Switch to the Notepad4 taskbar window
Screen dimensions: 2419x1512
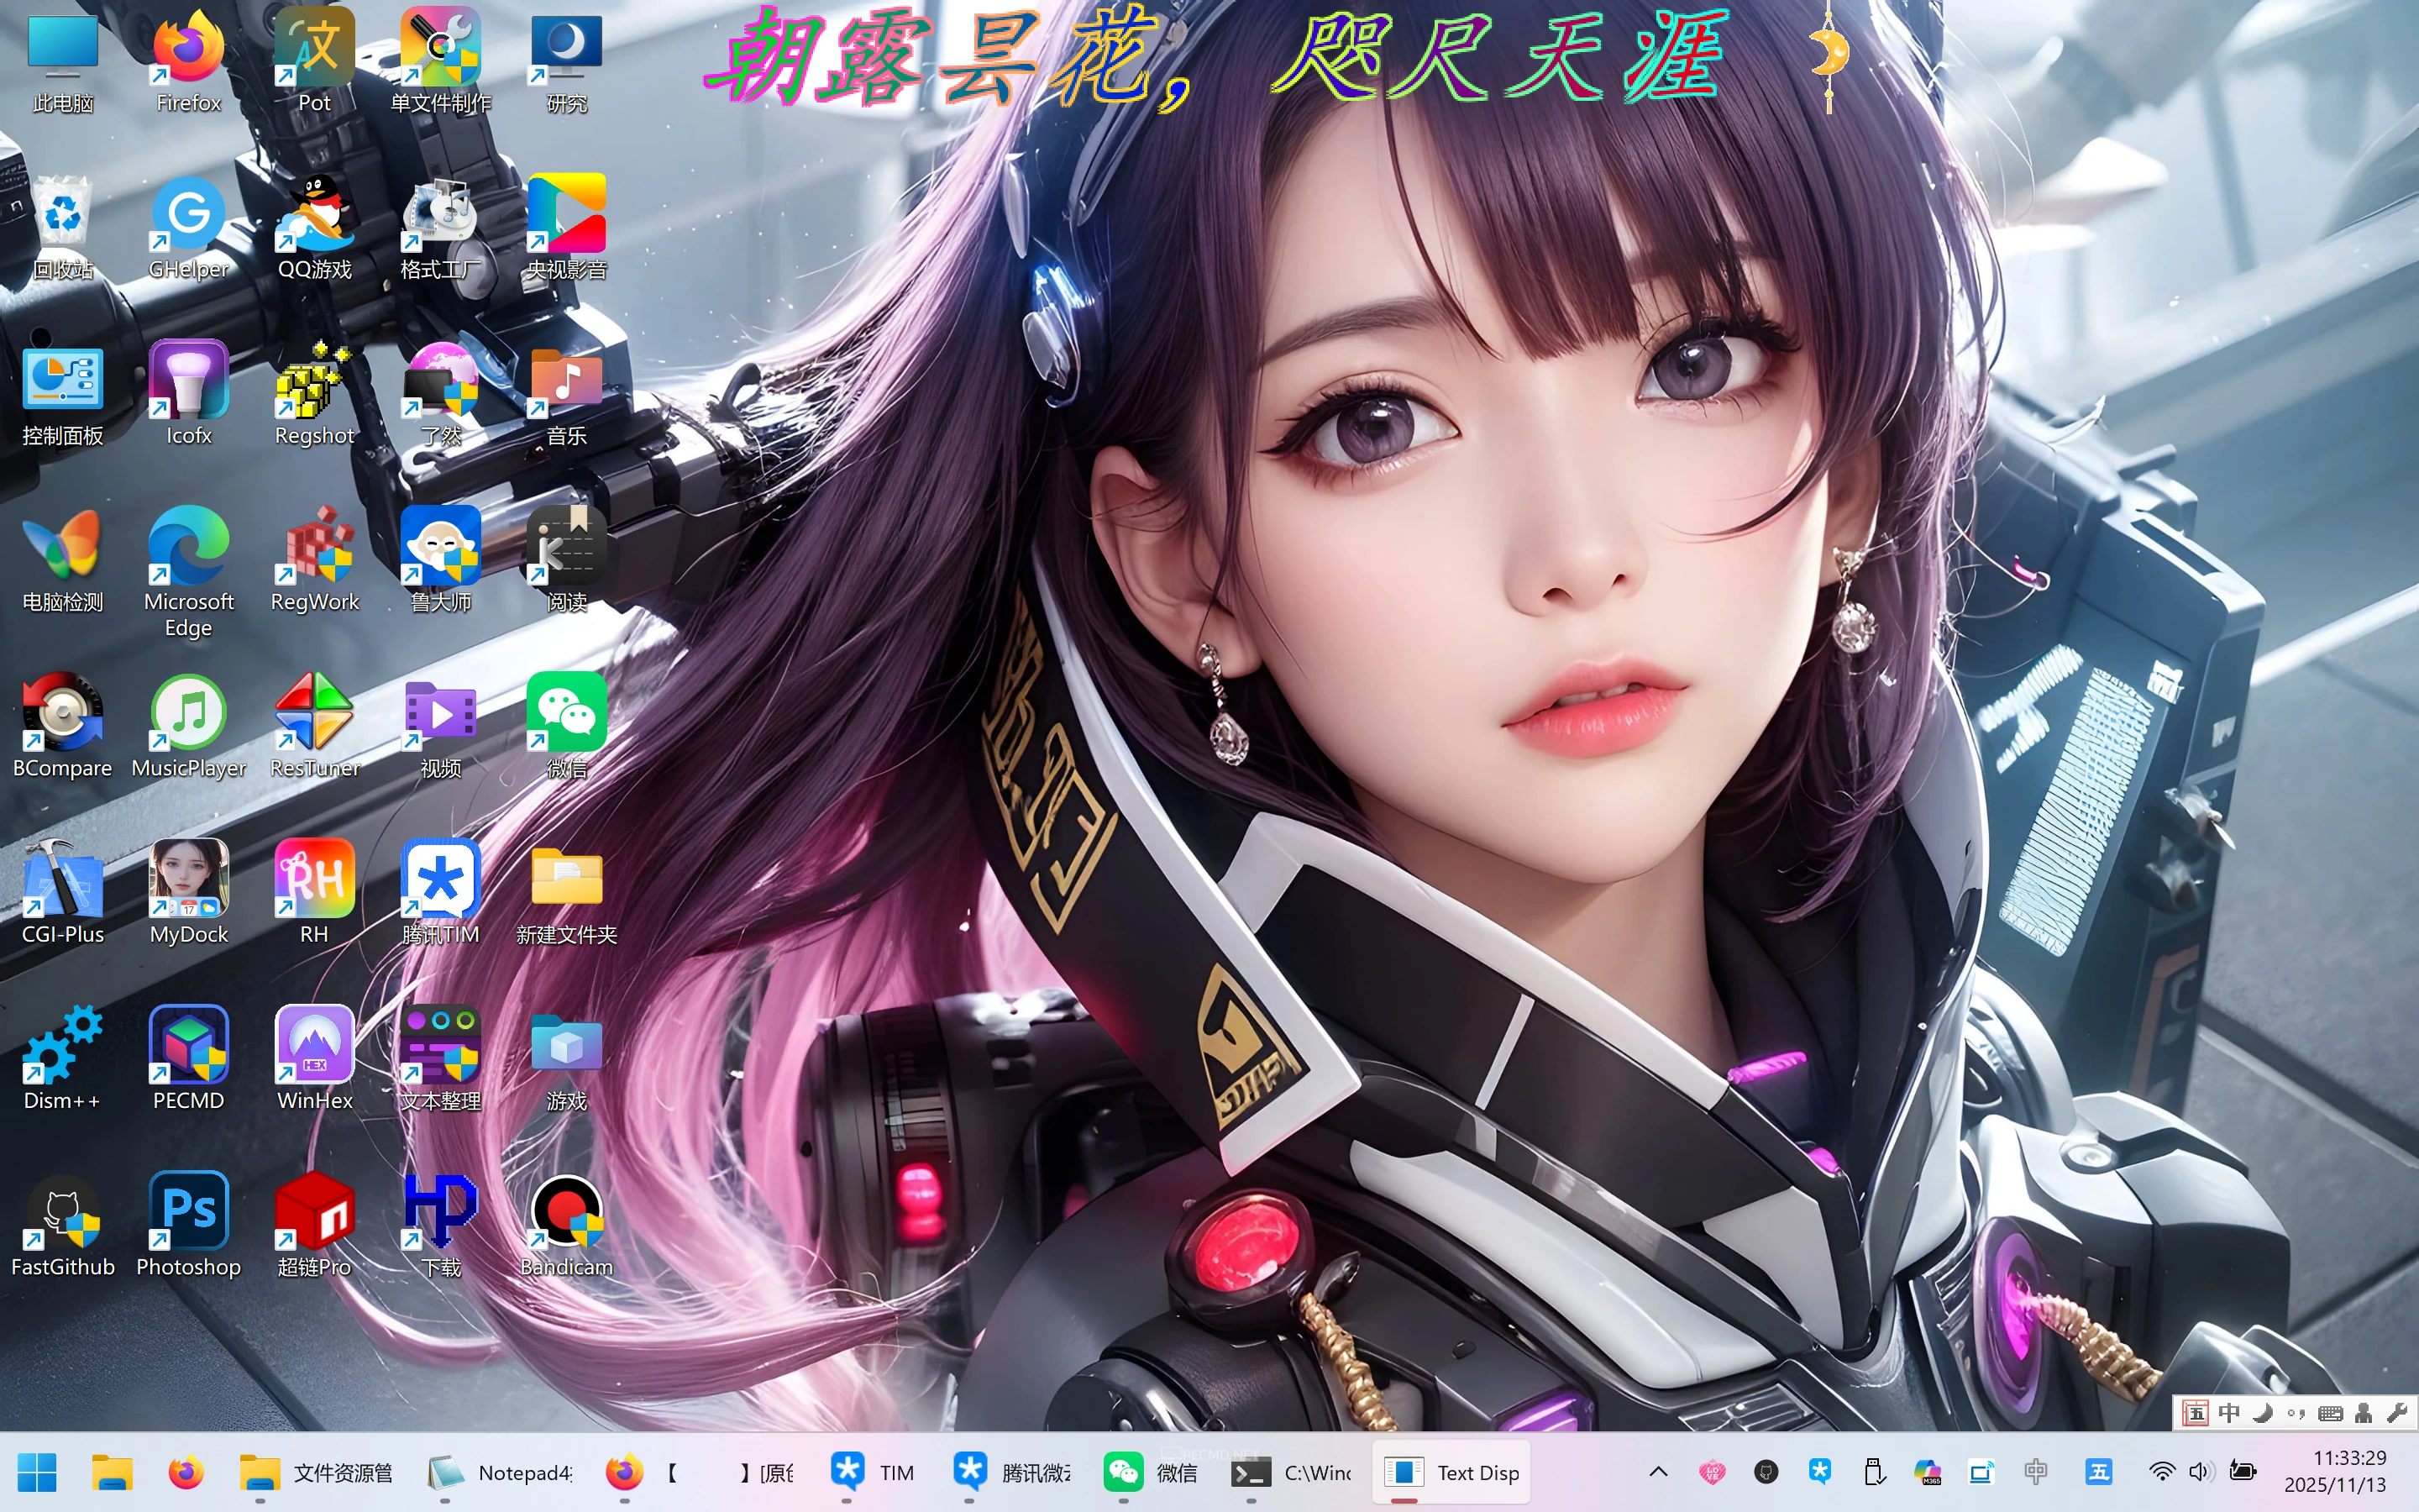pyautogui.click(x=500, y=1472)
